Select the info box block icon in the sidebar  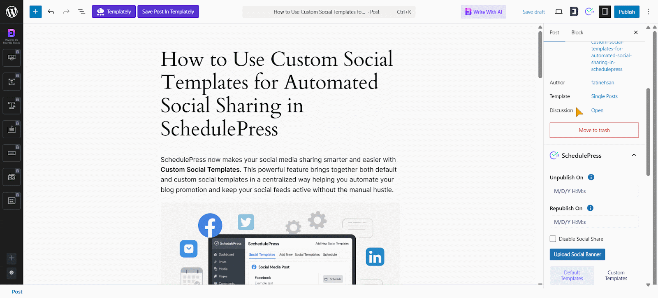(12, 129)
